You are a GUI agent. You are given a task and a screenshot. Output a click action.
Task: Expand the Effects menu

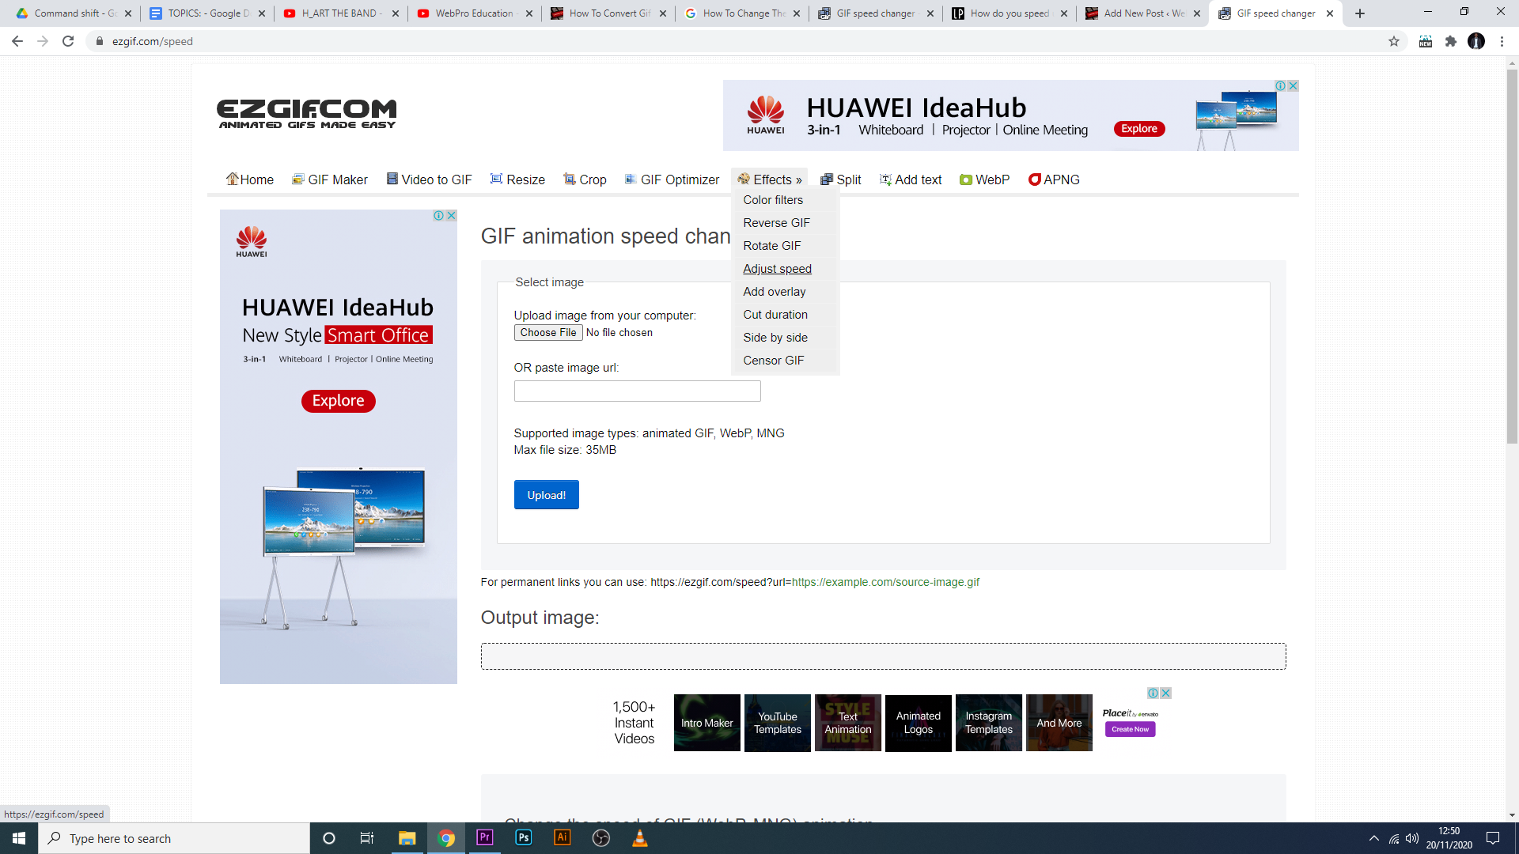pyautogui.click(x=770, y=179)
